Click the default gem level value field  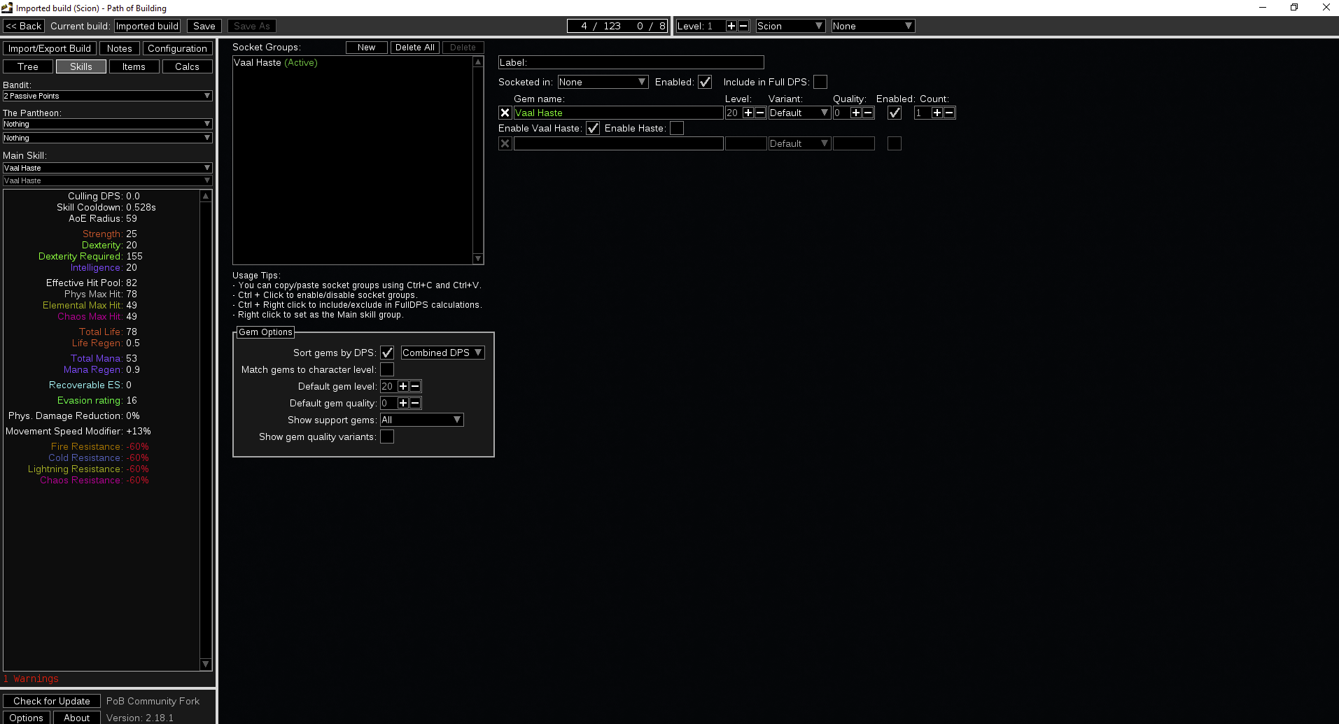tap(388, 386)
